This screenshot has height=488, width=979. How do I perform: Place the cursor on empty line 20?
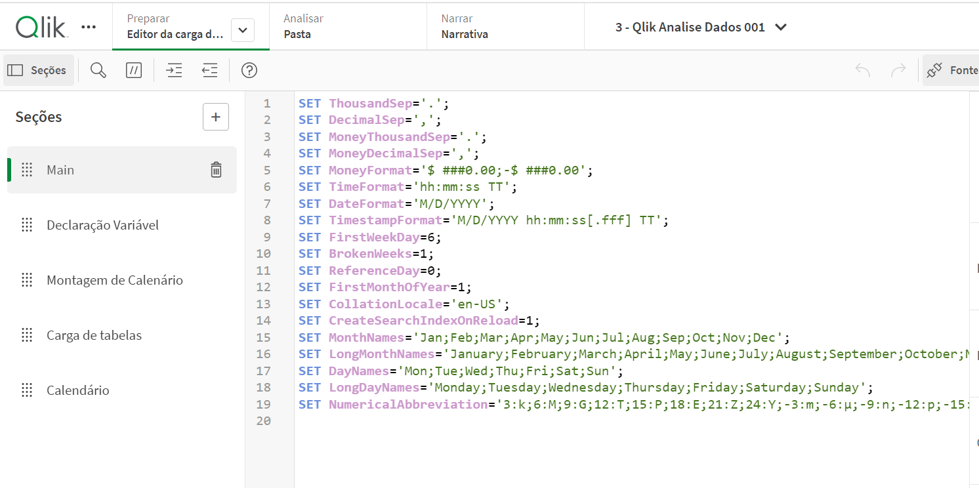[x=459, y=421]
